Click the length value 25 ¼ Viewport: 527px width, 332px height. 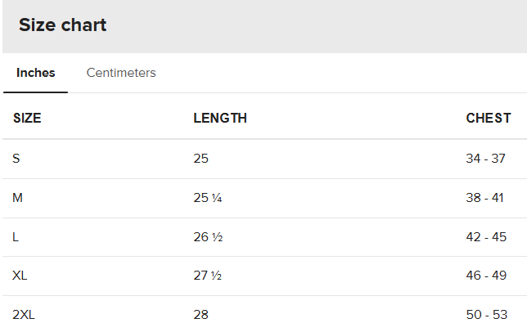208,198
